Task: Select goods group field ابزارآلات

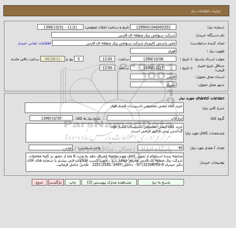Action: 145,118
